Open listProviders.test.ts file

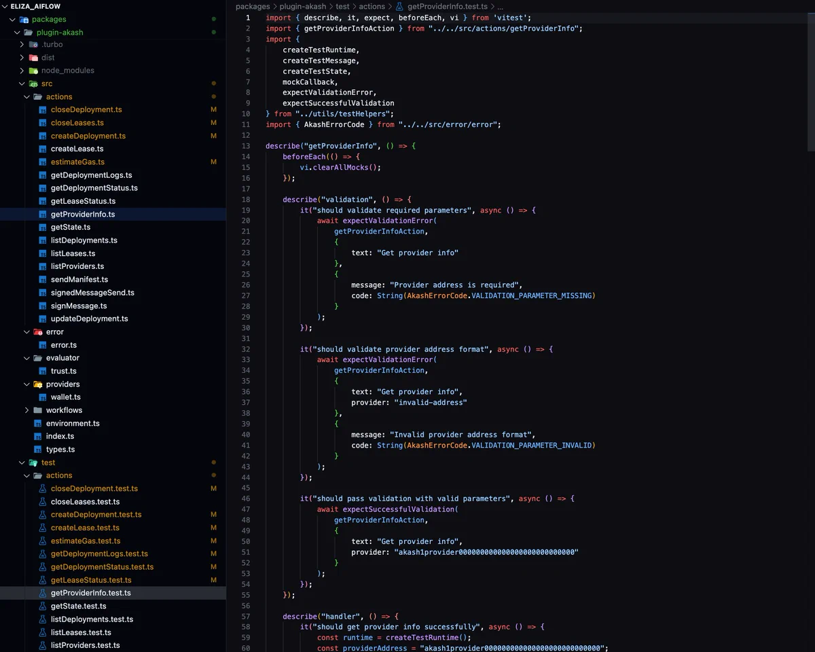[x=86, y=645]
